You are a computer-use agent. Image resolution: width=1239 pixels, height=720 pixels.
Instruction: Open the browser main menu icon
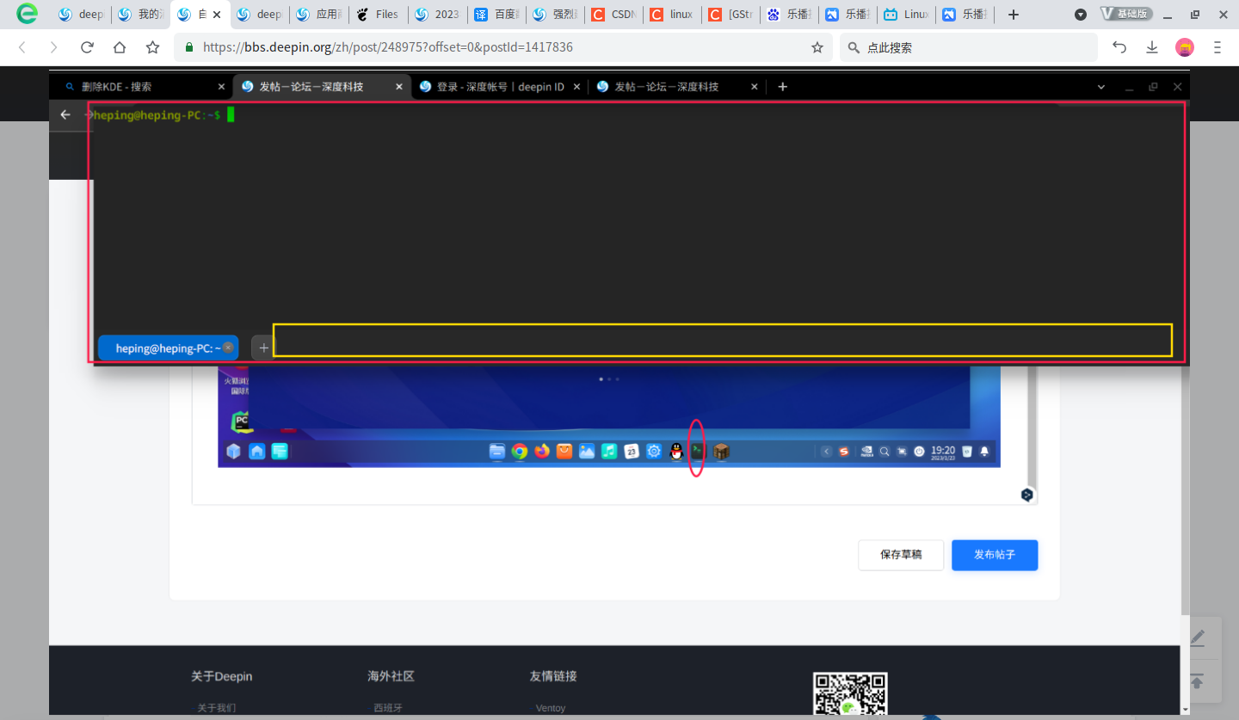pyautogui.click(x=1217, y=47)
